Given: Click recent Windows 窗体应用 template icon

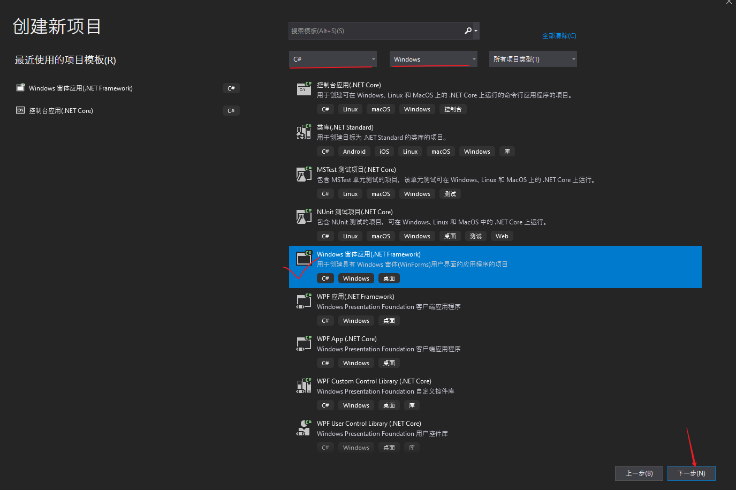Looking at the screenshot, I should point(20,87).
